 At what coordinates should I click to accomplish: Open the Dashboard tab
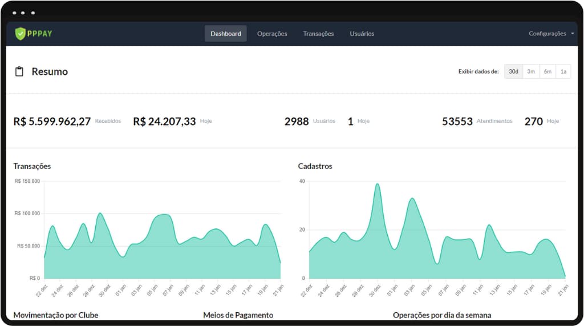(225, 34)
